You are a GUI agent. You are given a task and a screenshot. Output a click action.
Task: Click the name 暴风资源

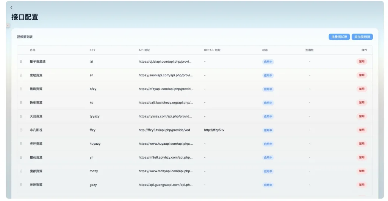click(36, 89)
